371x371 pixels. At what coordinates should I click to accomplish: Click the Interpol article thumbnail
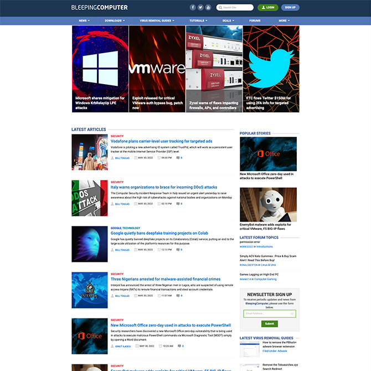pyautogui.click(x=90, y=290)
